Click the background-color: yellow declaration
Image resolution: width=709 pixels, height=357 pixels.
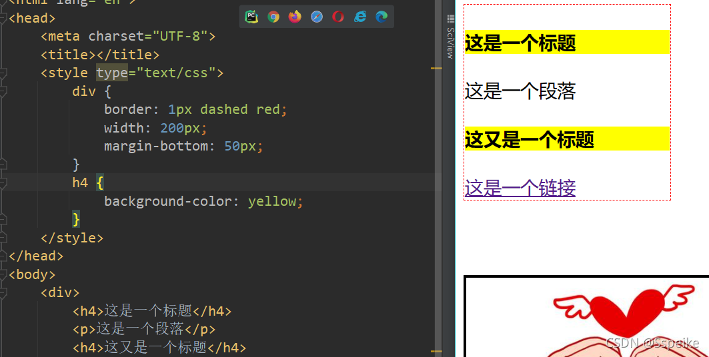tap(203, 201)
